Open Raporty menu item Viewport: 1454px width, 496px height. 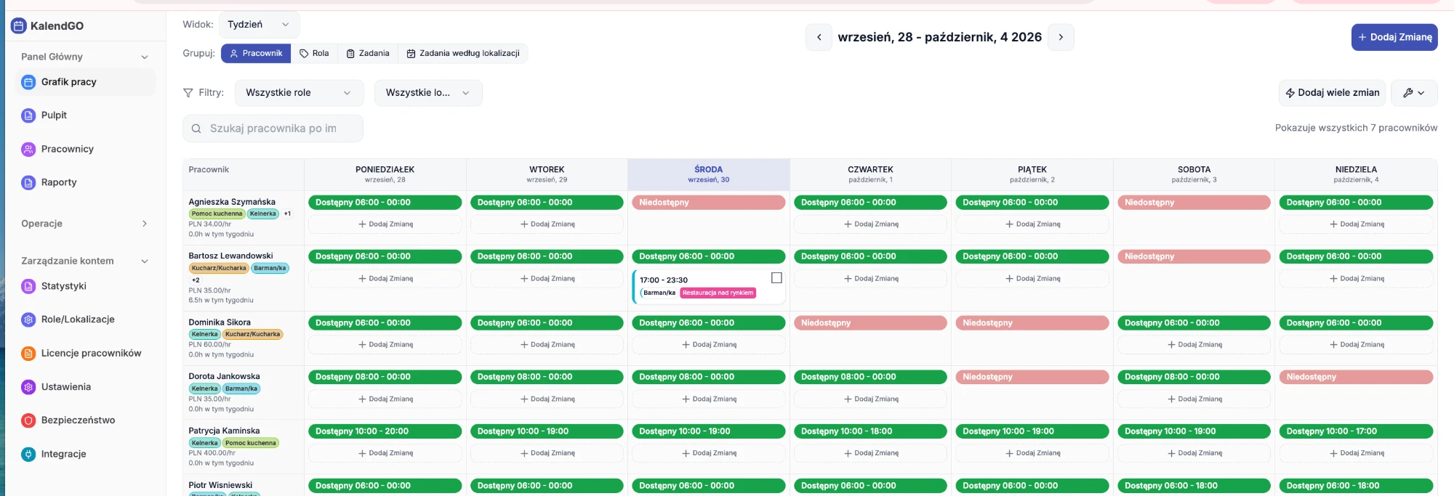(x=86, y=182)
